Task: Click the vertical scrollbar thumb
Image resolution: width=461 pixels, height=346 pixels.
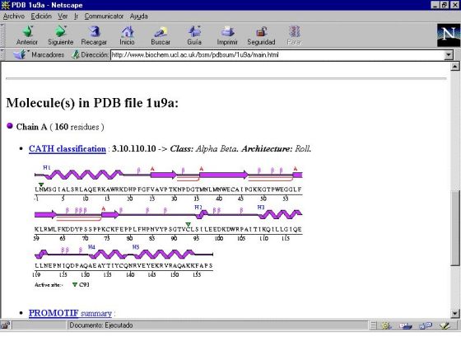Action: tap(454, 228)
